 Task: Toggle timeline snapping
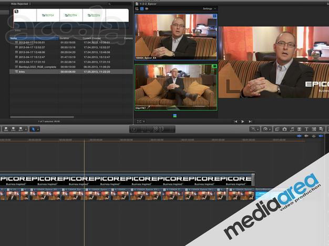tap(321, 136)
